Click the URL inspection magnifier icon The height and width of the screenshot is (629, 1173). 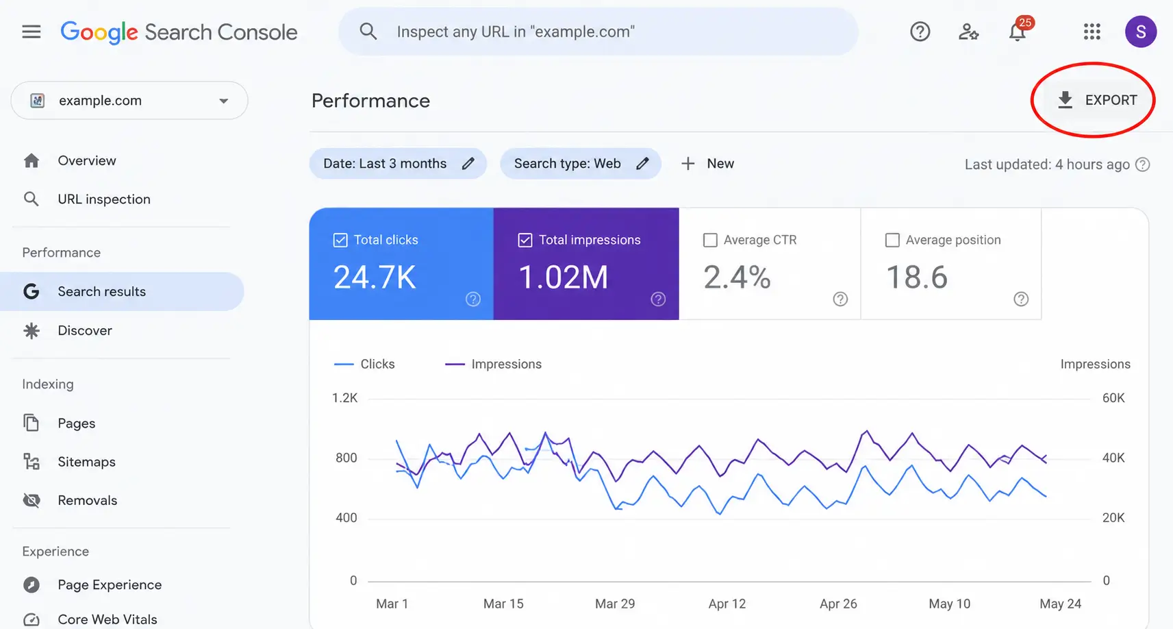[x=31, y=199]
